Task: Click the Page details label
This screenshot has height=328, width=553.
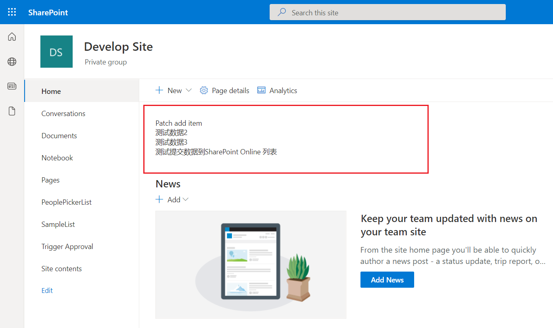Action: coord(230,91)
